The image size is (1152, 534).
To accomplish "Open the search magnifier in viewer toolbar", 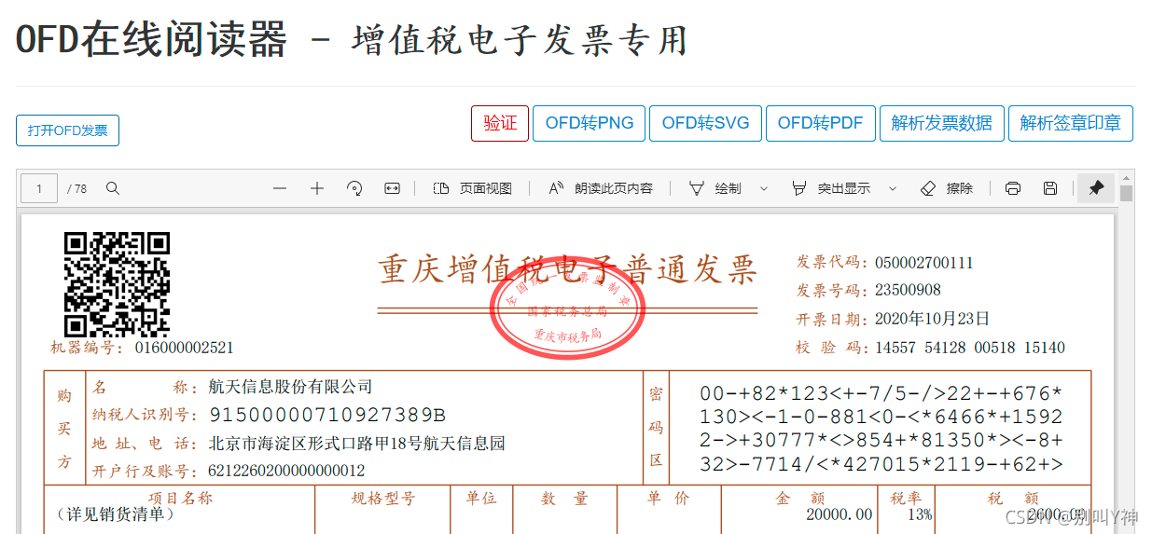I will (x=113, y=188).
